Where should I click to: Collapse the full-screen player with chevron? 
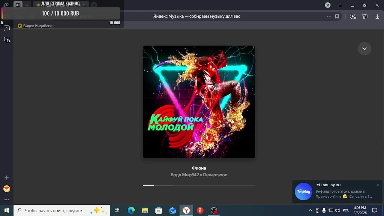[x=364, y=49]
